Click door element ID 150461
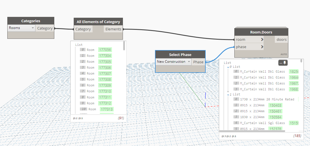The height and width of the screenshot is (146, 310). (275, 111)
